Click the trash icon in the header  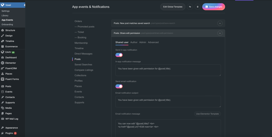[x=197, y=7]
